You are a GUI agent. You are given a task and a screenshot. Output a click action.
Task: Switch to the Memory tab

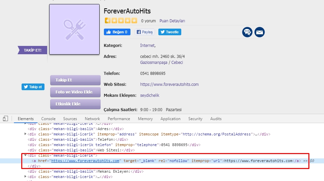[x=145, y=119]
